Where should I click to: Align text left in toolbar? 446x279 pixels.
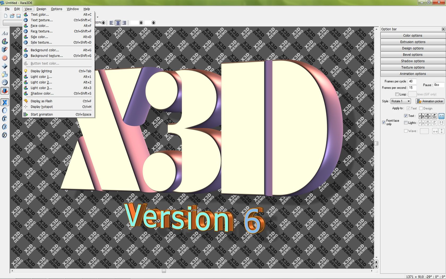click(111, 23)
